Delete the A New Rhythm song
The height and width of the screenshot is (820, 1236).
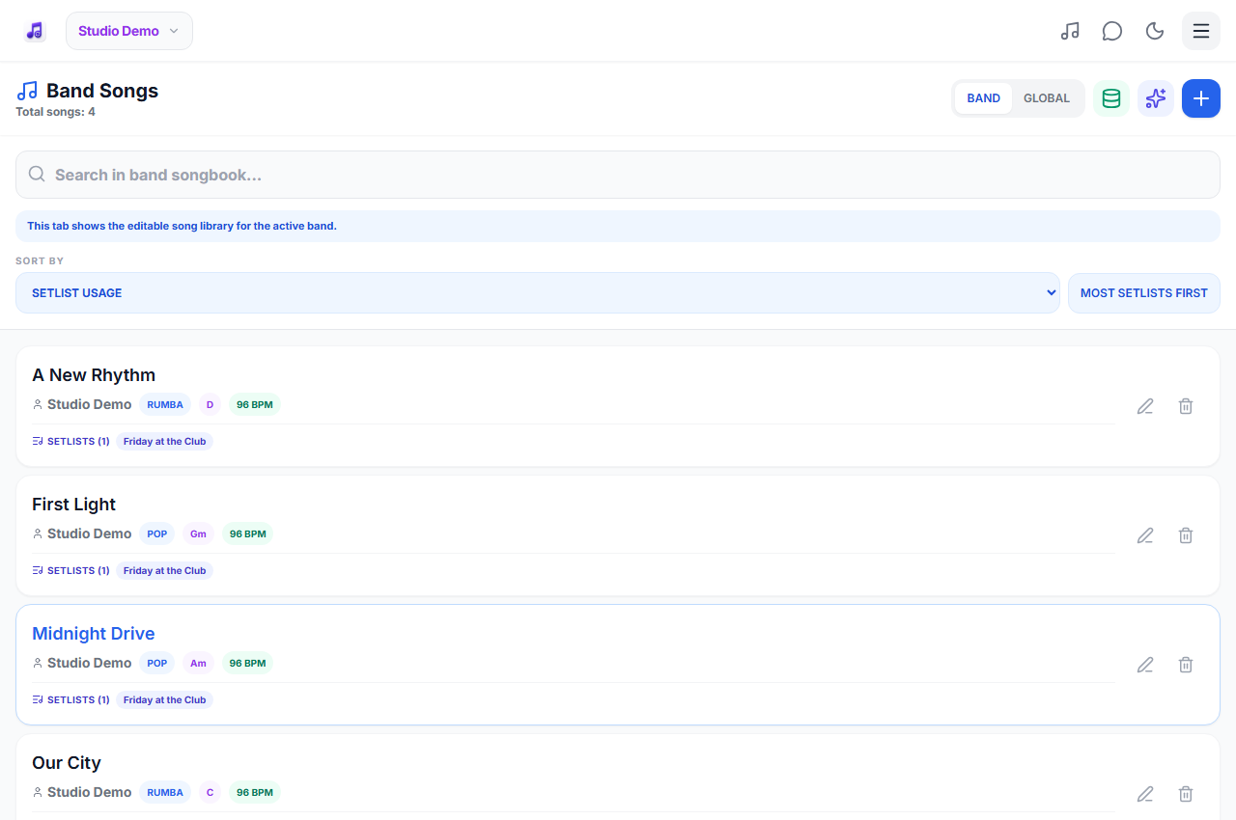pyautogui.click(x=1186, y=406)
